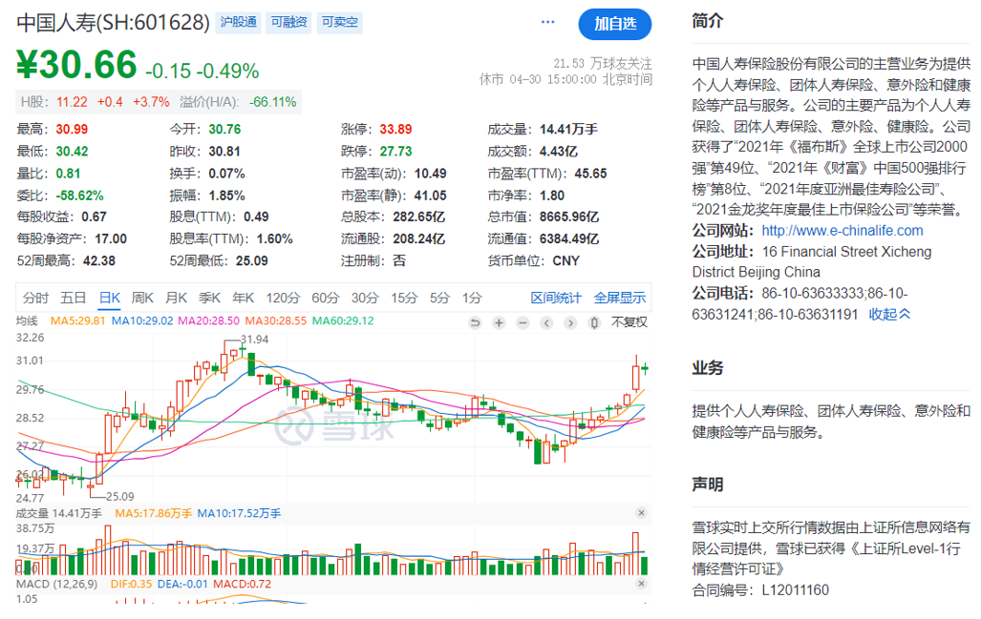The width and height of the screenshot is (981, 619).
Task: Click H股 price 11.22 value
Action: click(72, 102)
